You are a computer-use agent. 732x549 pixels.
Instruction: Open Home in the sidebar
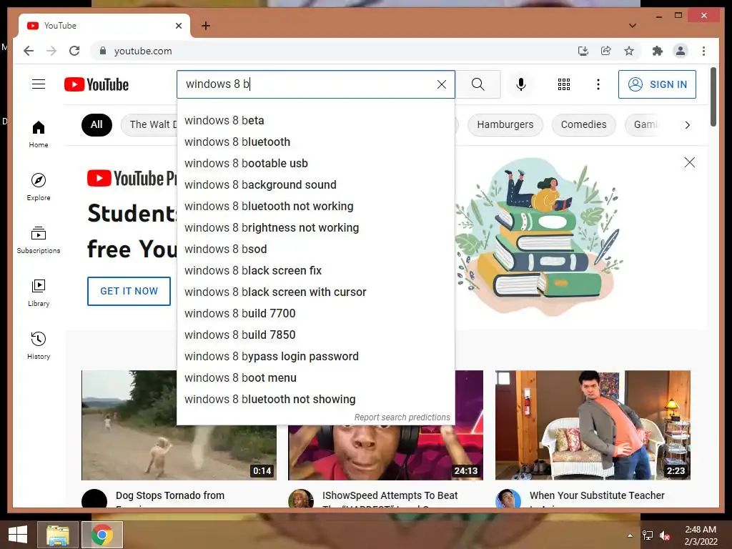(x=39, y=134)
